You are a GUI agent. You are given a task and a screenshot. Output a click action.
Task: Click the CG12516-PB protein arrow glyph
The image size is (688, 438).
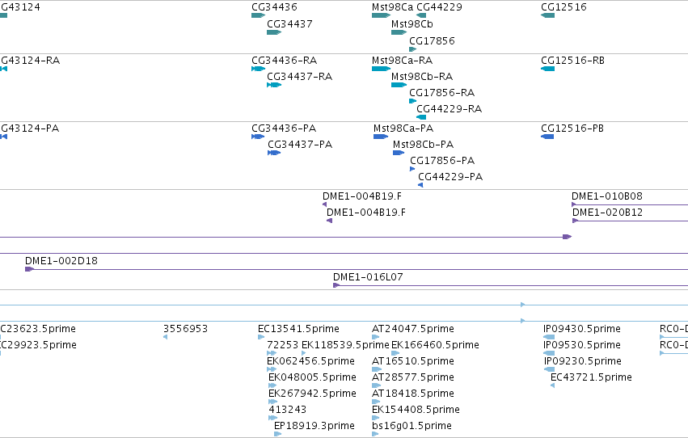click(547, 137)
